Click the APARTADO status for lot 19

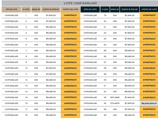(149, 15)
